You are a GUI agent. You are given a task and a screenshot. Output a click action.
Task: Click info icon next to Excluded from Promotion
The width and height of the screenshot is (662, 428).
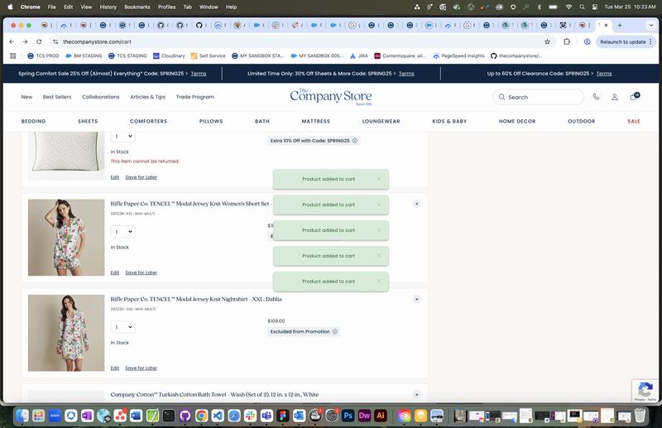click(x=335, y=332)
